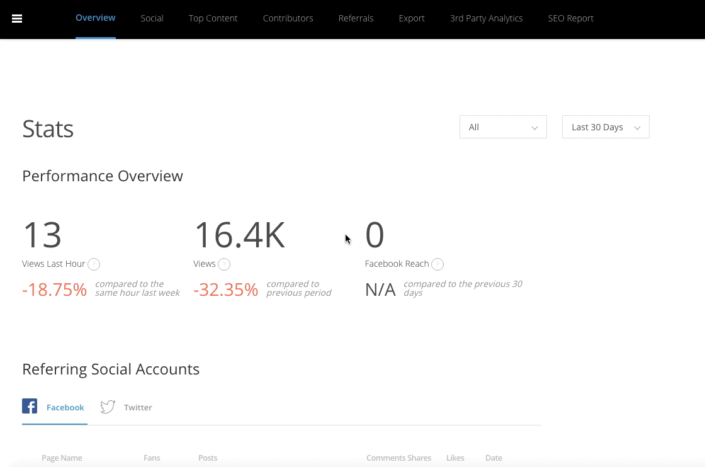
Task: Click the Facebook logo icon
Action: point(30,407)
